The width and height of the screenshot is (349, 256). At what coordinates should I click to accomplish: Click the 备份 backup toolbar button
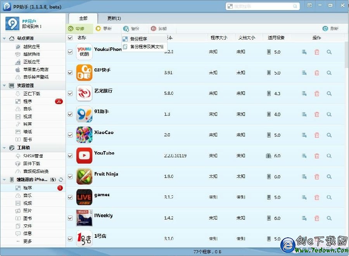click(131, 28)
